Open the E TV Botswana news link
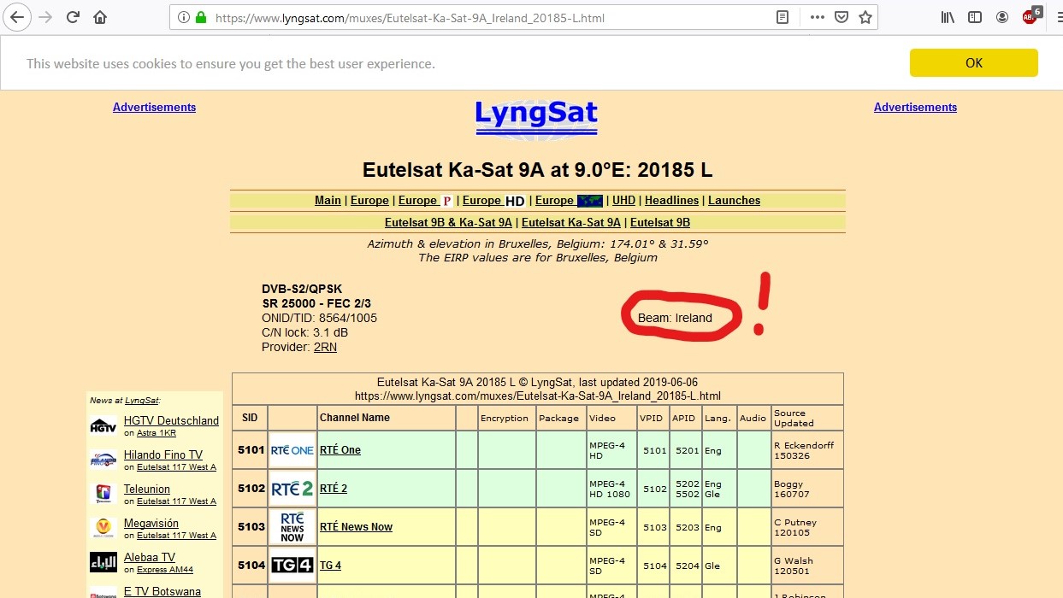 click(162, 591)
